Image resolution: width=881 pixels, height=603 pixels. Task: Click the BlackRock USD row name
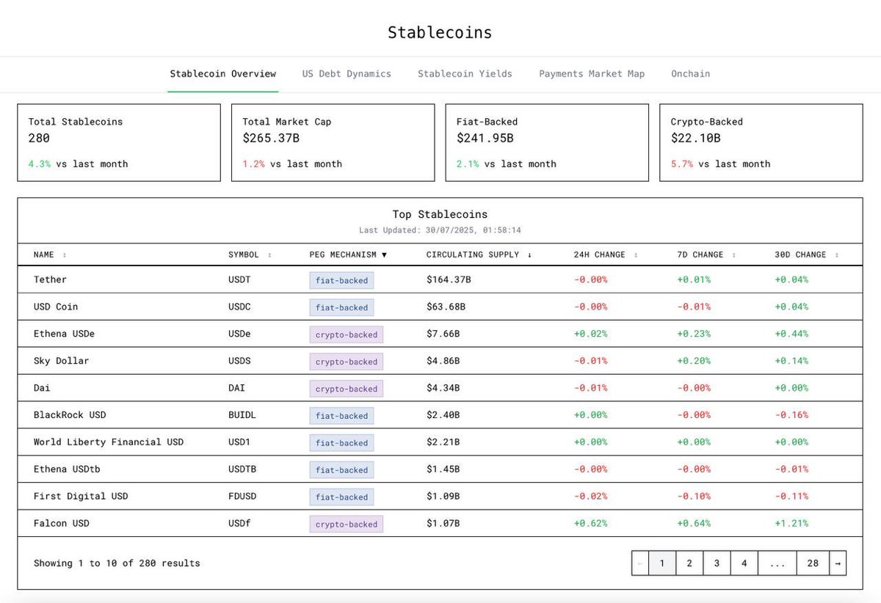70,415
